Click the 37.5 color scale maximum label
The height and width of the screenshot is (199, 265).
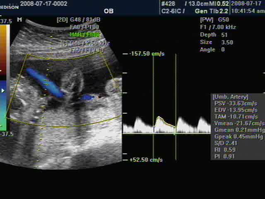pyautogui.click(x=6, y=21)
